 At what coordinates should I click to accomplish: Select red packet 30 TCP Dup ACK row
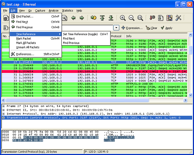[94, 71]
